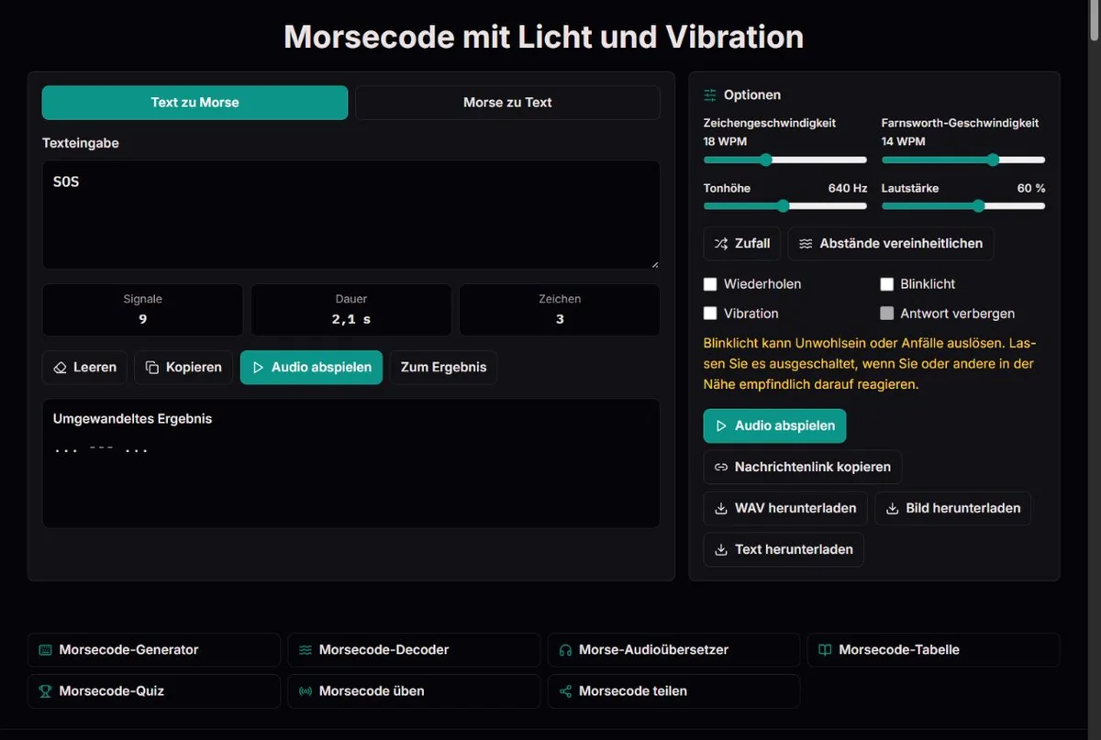
Task: Click the 640 Hz pitch value
Action: tap(848, 188)
